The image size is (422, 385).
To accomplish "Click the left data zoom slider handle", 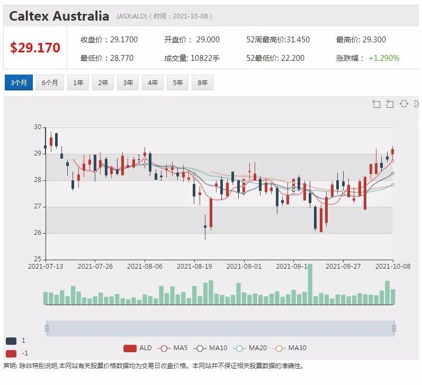I will [x=47, y=328].
